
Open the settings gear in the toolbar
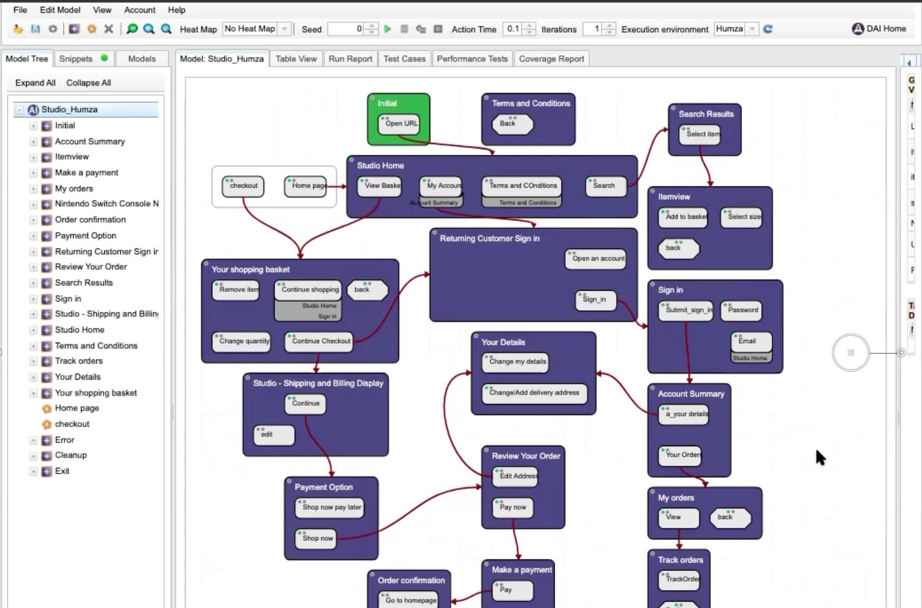52,29
